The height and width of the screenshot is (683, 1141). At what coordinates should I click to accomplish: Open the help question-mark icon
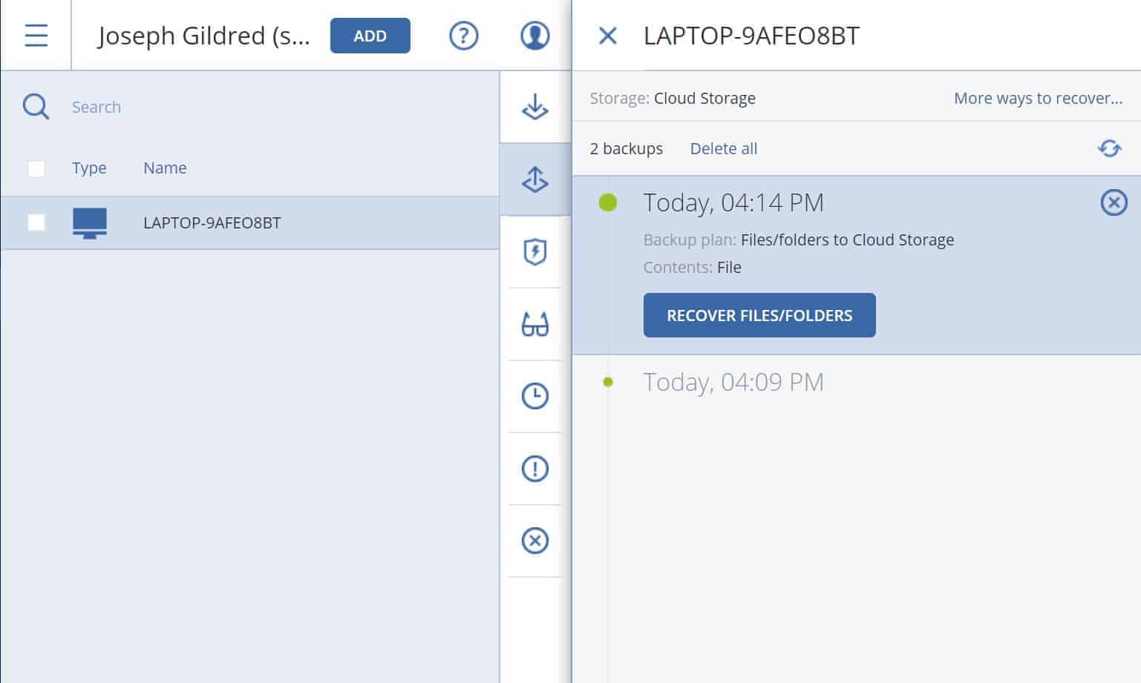[x=463, y=35]
